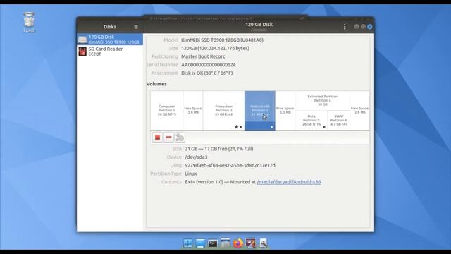Select the 2.6 MB Free Space block
This screenshot has width=451, height=254.
[x=359, y=111]
